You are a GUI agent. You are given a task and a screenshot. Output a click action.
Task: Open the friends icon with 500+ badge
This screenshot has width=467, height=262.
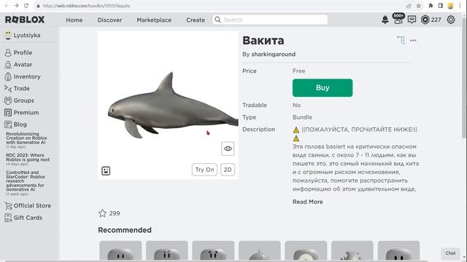(398, 19)
